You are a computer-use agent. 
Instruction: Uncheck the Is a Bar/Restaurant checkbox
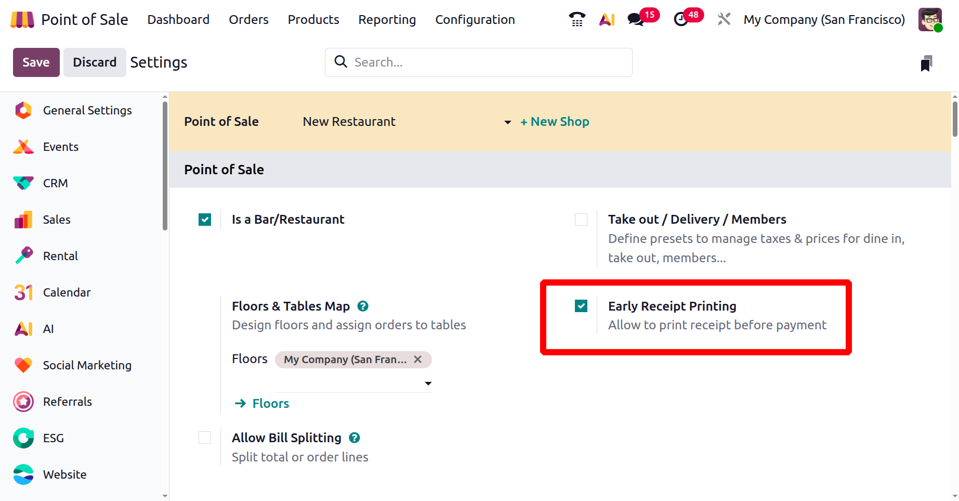[x=205, y=220]
